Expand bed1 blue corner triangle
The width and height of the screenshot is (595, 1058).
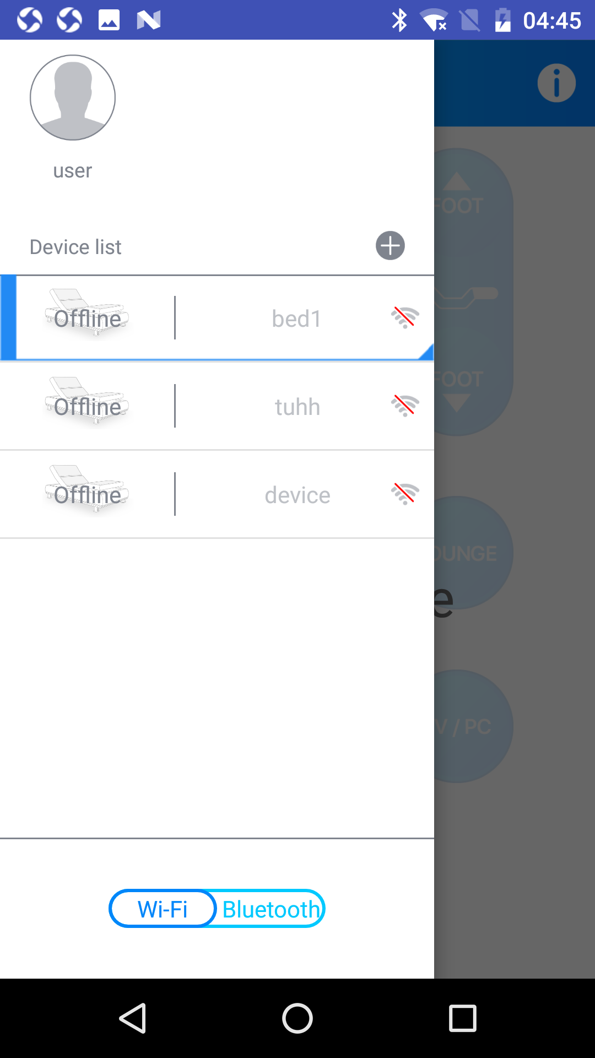click(x=427, y=353)
